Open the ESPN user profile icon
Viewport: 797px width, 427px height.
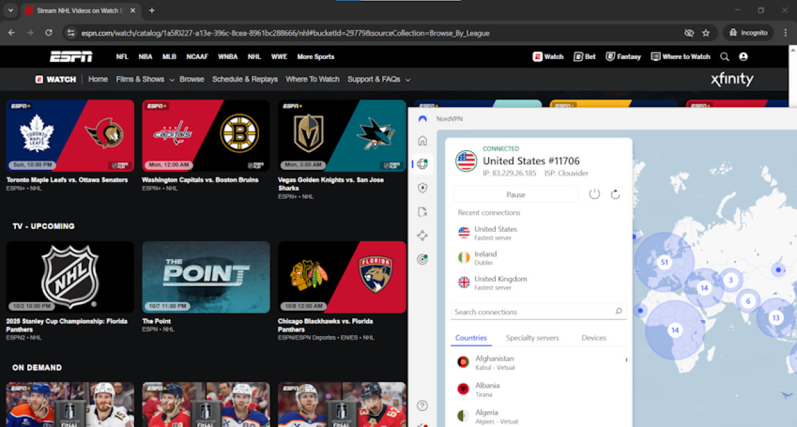(x=743, y=56)
